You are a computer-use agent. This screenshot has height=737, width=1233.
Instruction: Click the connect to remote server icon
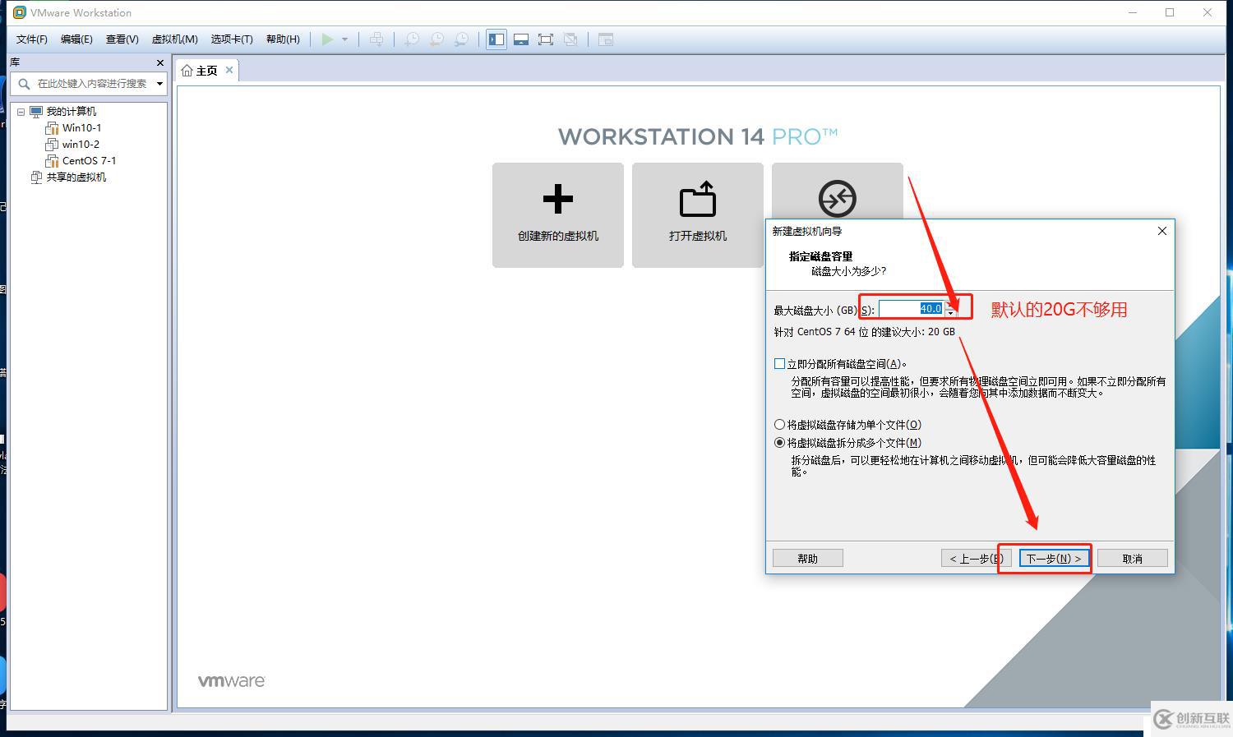coord(837,198)
